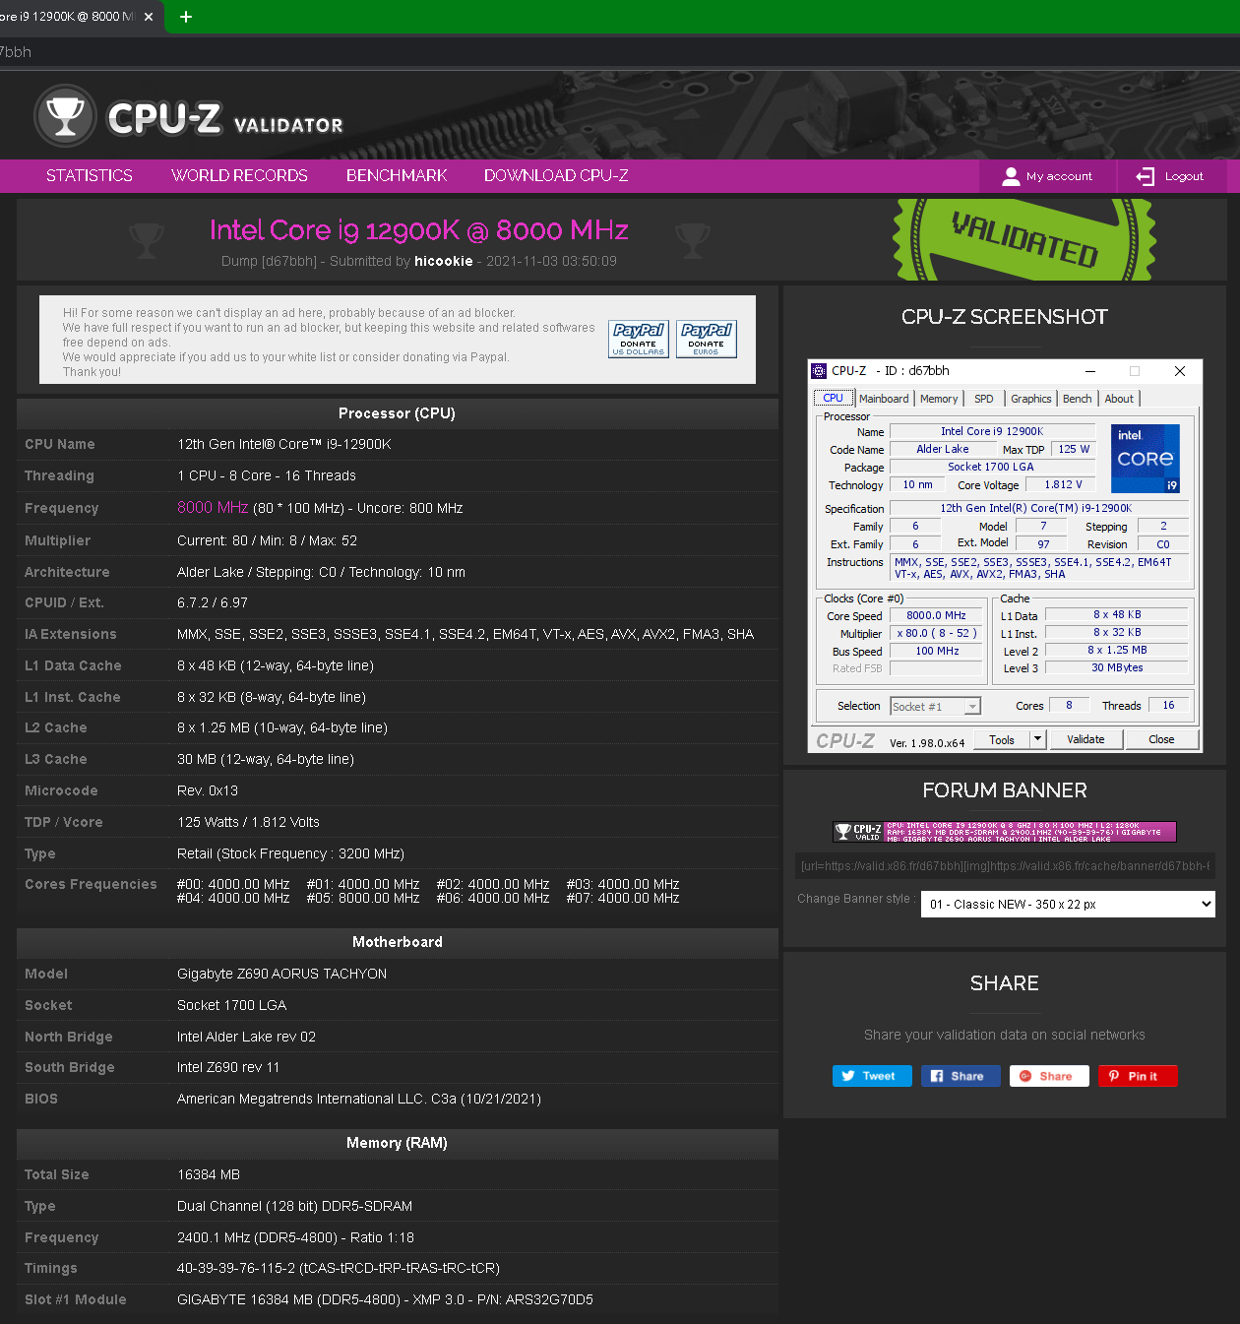The image size is (1240, 1324).
Task: Switch to the Memory tab in CPU-Z
Action: tap(938, 399)
